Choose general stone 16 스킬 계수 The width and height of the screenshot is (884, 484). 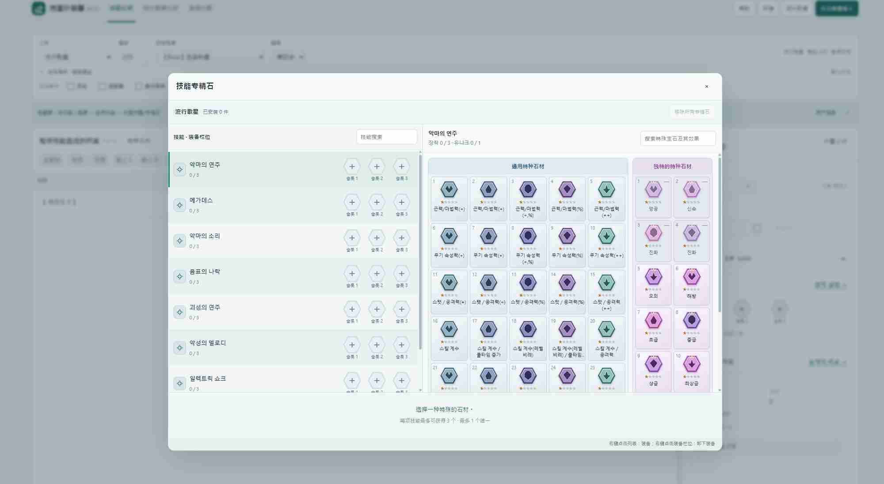449,338
